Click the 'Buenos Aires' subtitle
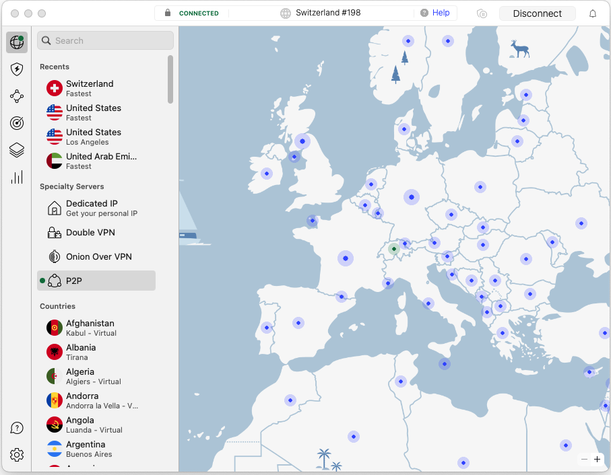Screen dimensions: 611x475 89,454
